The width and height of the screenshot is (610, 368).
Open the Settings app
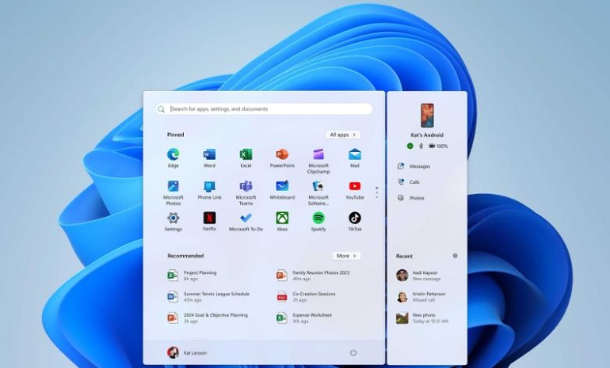pos(173,222)
